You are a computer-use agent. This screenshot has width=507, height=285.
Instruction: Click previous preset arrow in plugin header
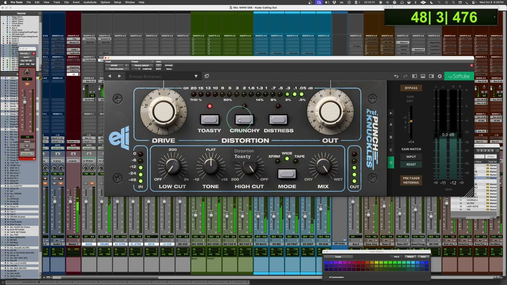coord(110,76)
